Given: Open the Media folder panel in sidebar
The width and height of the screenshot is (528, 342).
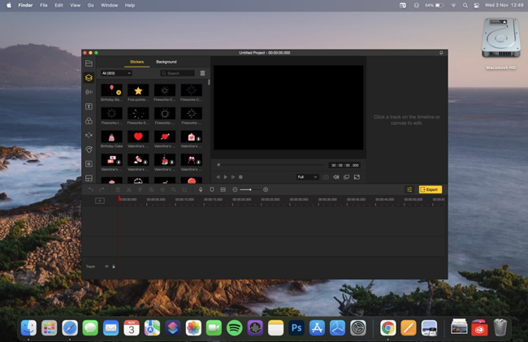Looking at the screenshot, I should click(x=89, y=63).
